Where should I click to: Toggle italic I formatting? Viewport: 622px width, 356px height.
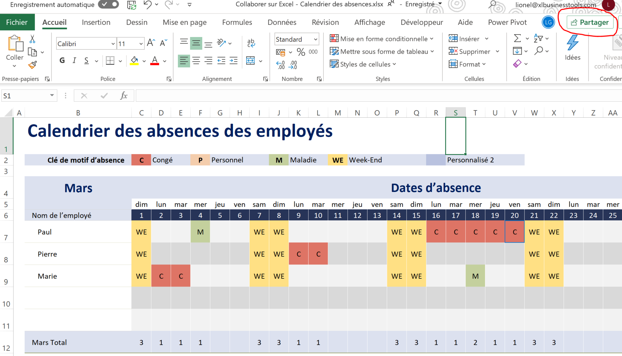pyautogui.click(x=74, y=60)
